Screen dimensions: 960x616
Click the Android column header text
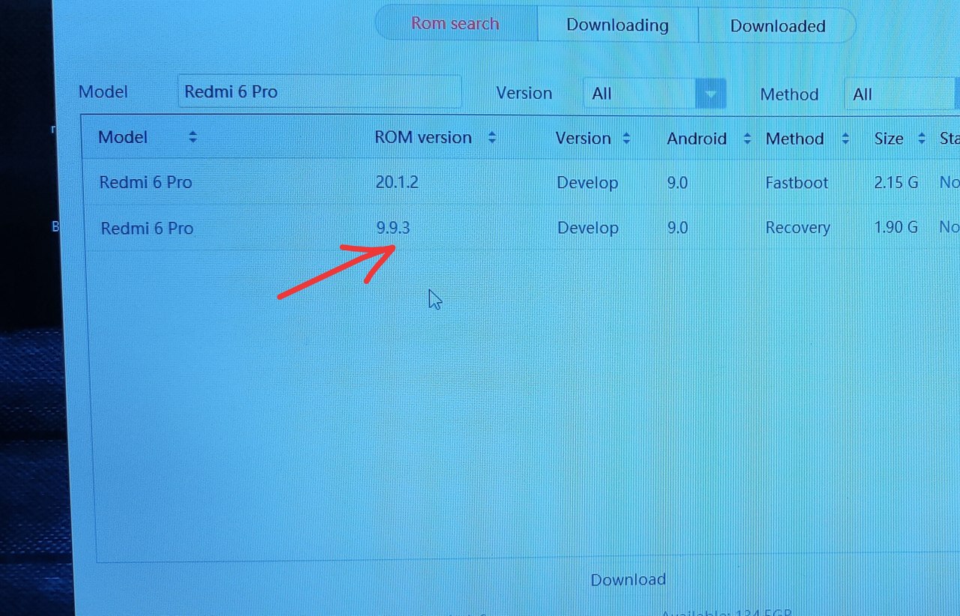coord(697,139)
